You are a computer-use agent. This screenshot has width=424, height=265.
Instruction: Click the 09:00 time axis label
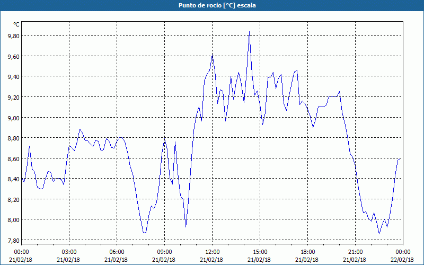(x=164, y=252)
